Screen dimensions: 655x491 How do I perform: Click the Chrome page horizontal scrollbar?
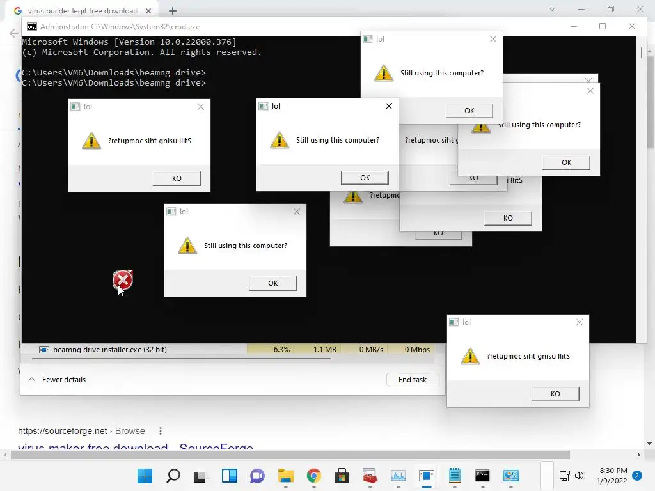point(290,455)
